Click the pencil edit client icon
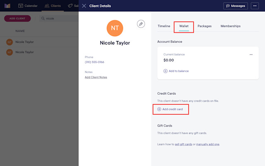The height and width of the screenshot is (166, 265). [141, 24]
